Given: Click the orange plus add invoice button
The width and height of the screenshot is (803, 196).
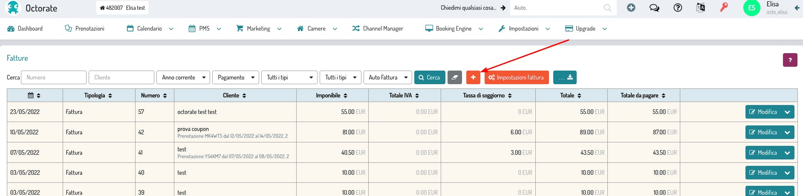Looking at the screenshot, I should pos(473,77).
